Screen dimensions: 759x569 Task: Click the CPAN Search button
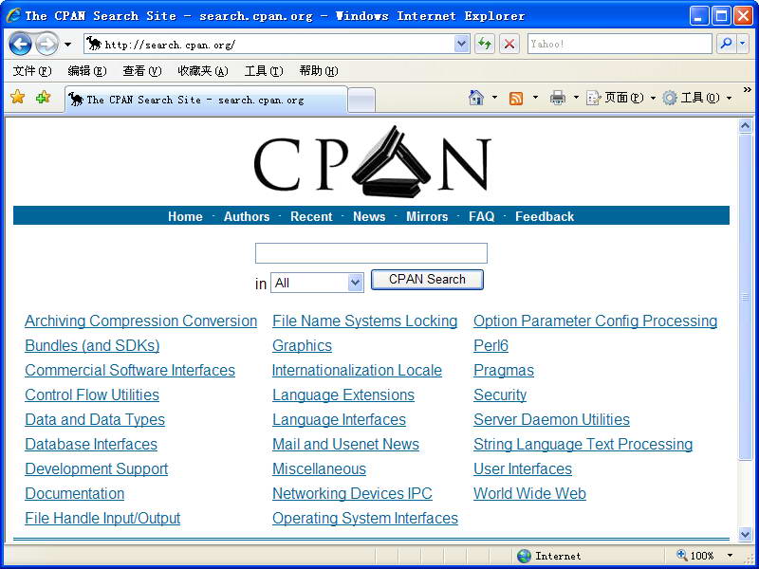(x=427, y=280)
